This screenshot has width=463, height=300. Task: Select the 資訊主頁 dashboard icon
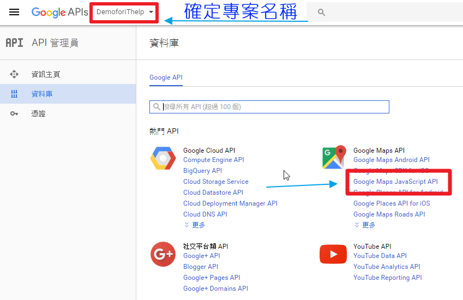pyautogui.click(x=14, y=74)
